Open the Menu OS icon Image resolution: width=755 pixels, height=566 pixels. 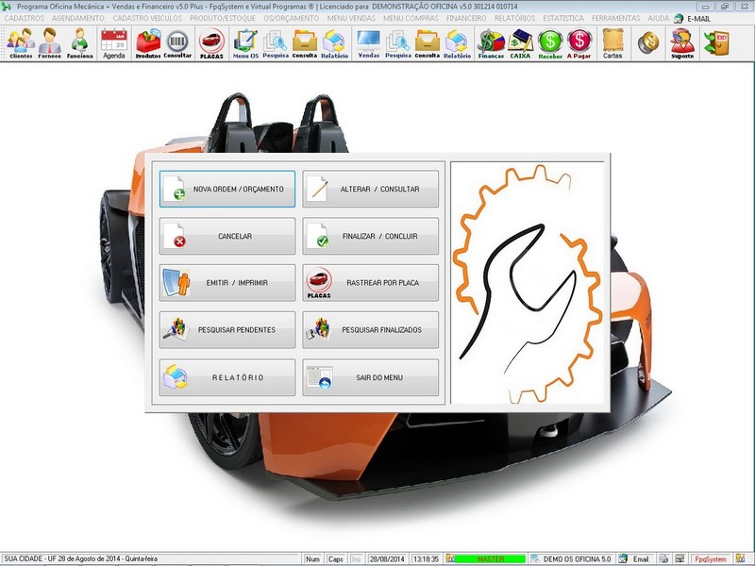pos(245,42)
